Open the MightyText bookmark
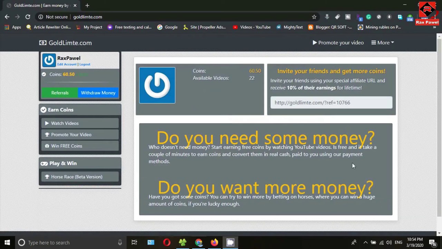Viewport: 442px width, 249px height. (289, 27)
